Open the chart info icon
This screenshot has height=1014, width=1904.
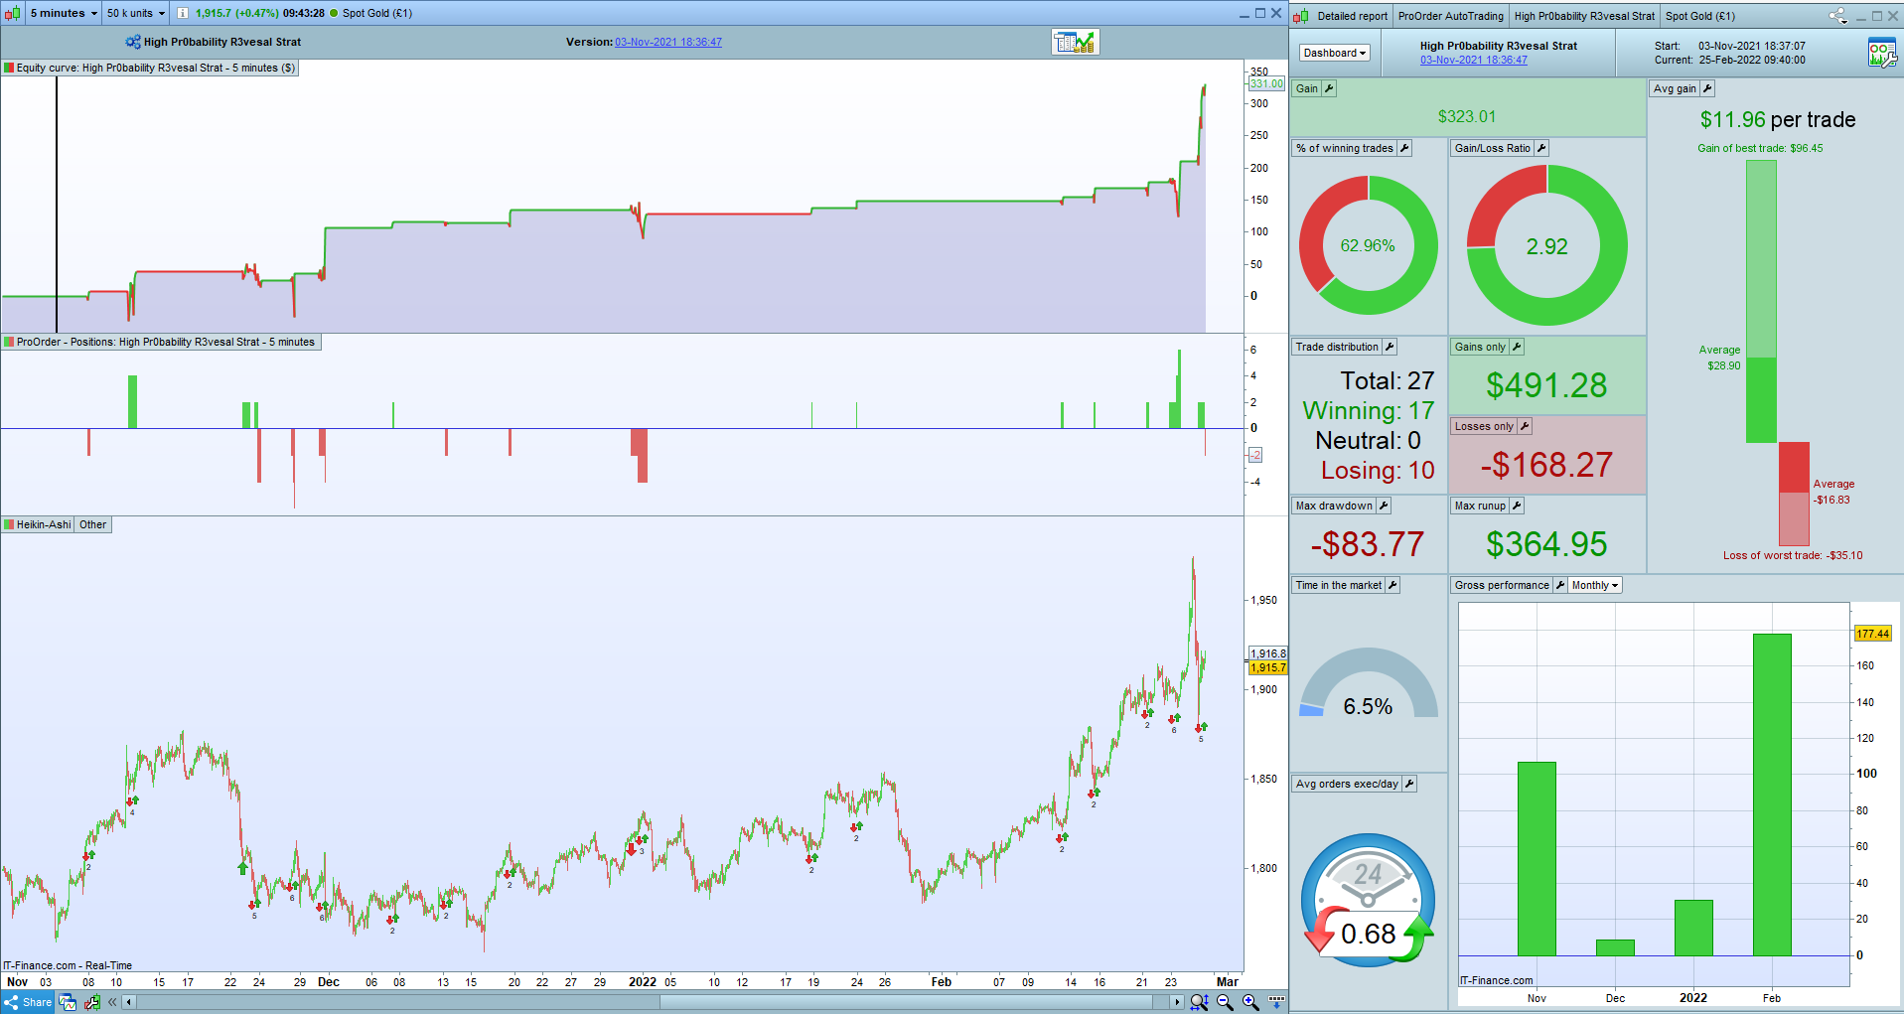click(183, 13)
